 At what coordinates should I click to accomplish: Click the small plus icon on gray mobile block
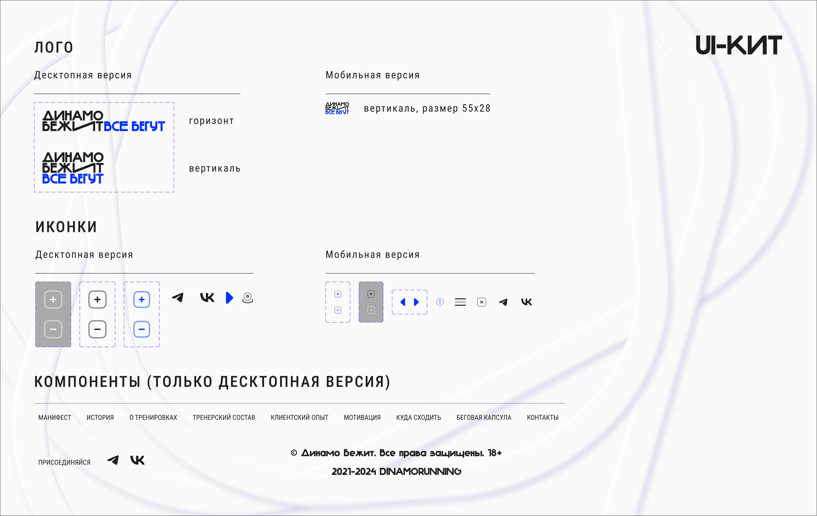click(x=371, y=294)
